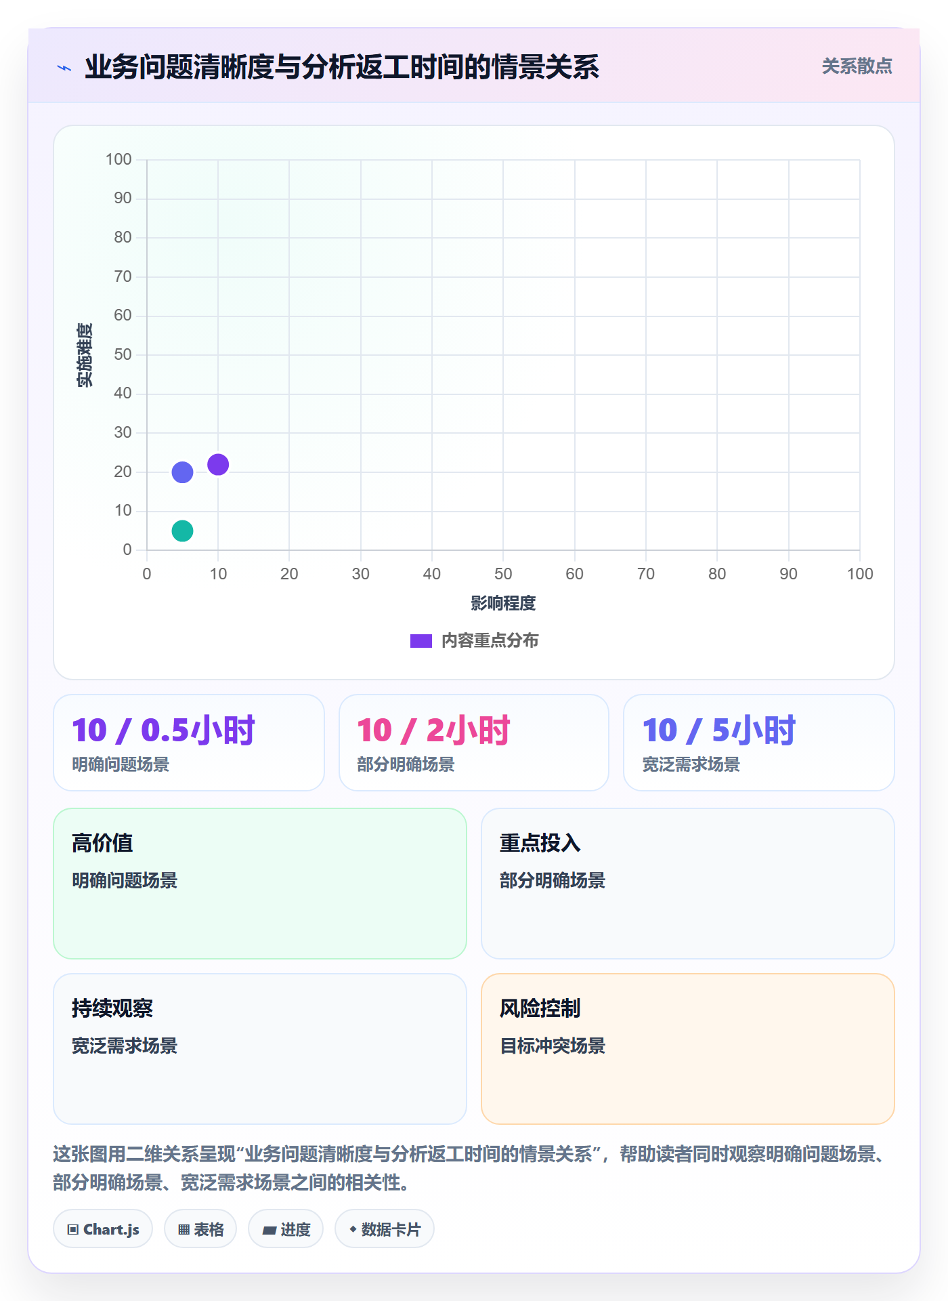Screen dimensions: 948x1301
Task: Click the 内容重点分布 legend label
Action: 490,641
